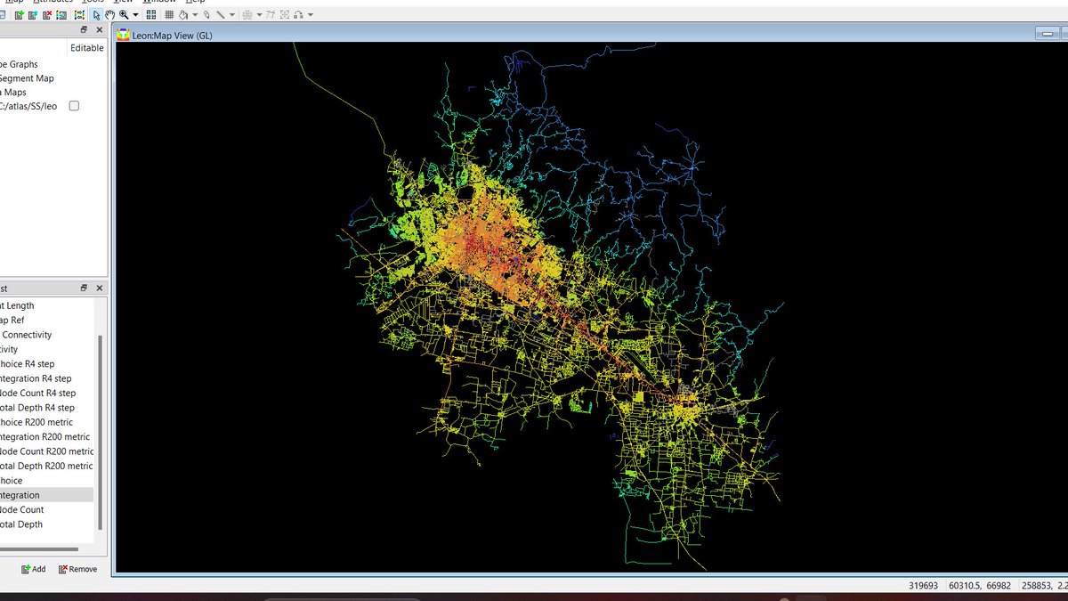
Task: Select the Segment Map tree item
Action: click(27, 78)
